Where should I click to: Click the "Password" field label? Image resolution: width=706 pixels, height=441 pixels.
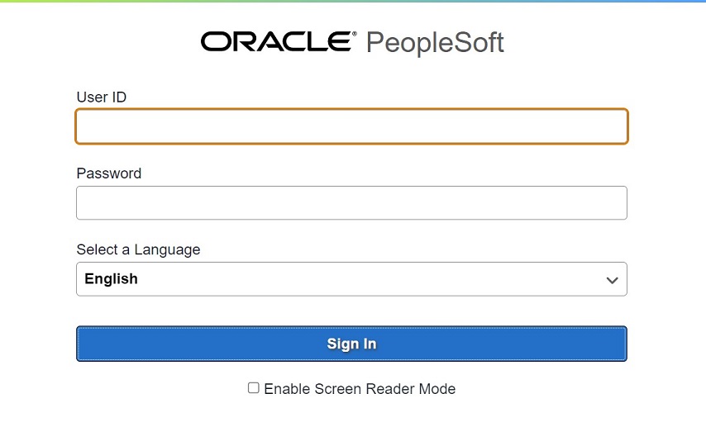pyautogui.click(x=108, y=173)
